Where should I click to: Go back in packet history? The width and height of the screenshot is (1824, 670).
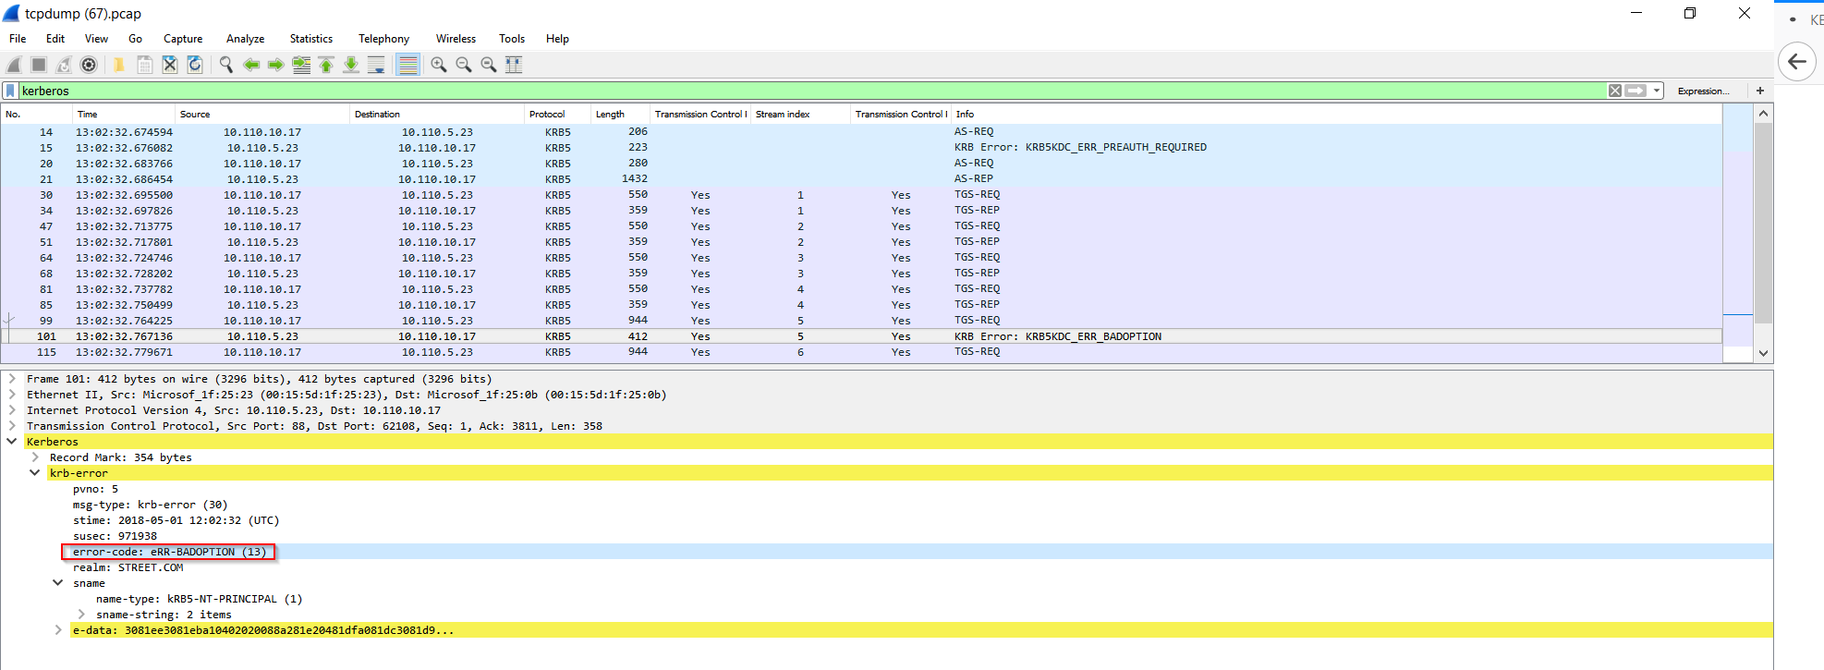tap(251, 65)
